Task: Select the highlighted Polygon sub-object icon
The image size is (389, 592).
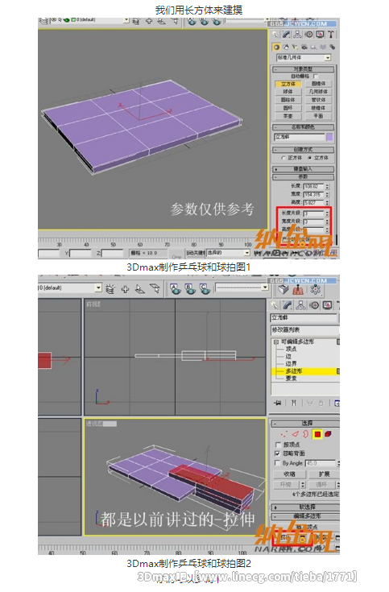Action: click(x=317, y=434)
